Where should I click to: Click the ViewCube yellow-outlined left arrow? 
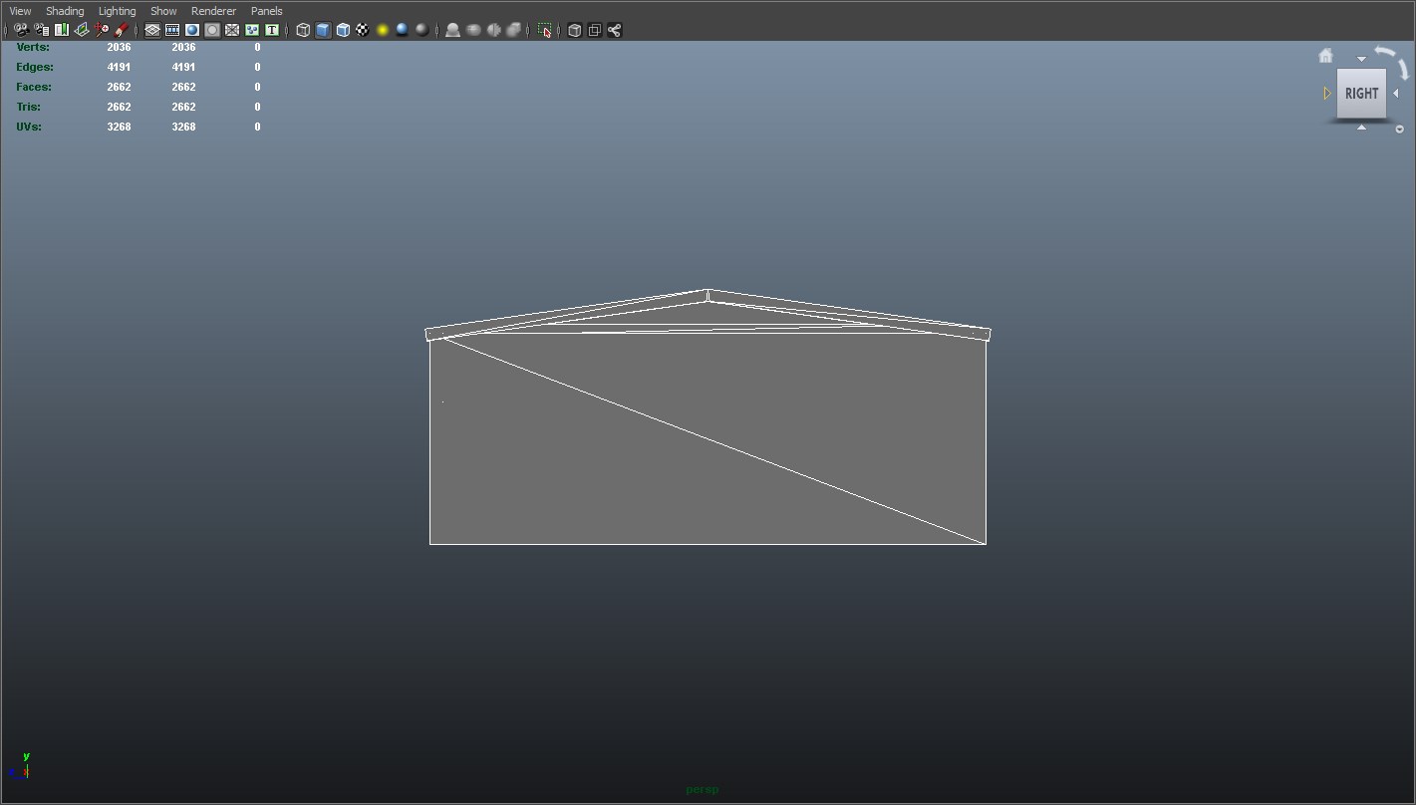[x=1327, y=94]
